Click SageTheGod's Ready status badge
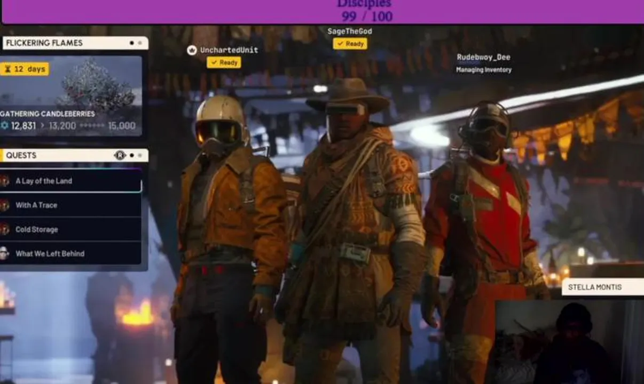The image size is (644, 384). (350, 44)
